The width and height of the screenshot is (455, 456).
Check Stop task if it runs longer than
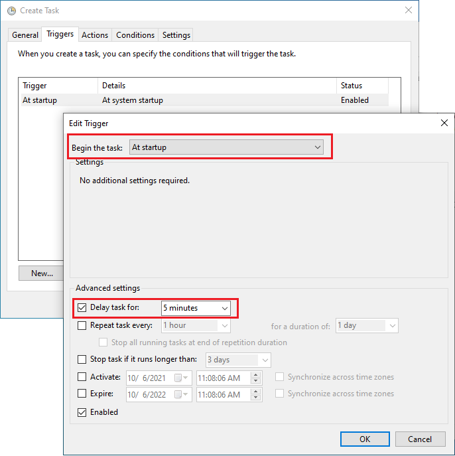pos(82,360)
